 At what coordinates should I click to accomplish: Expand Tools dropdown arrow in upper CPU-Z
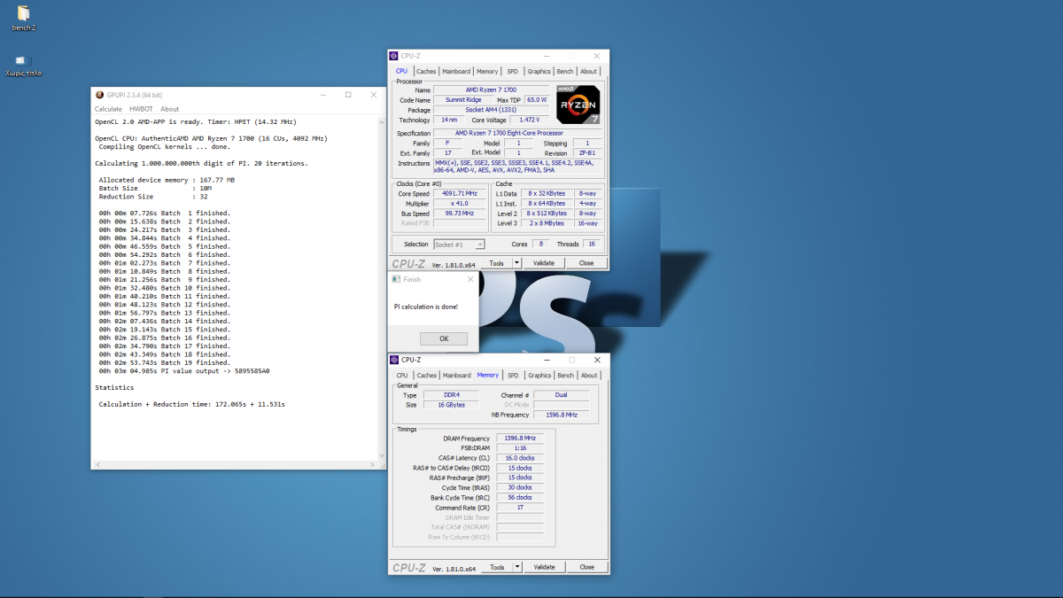[517, 263]
